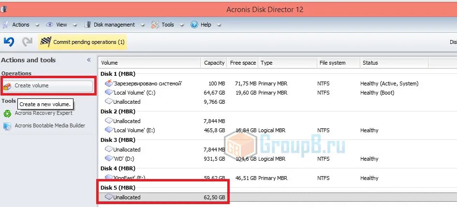The width and height of the screenshot is (457, 207).
Task: Click the Tools wrench icon in menu bar
Action: [x=155, y=25]
